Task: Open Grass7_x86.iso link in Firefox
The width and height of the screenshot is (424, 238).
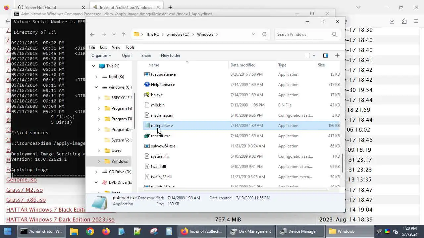Action: 26,200
